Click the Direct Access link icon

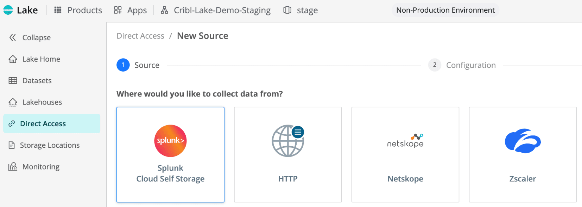tap(12, 123)
